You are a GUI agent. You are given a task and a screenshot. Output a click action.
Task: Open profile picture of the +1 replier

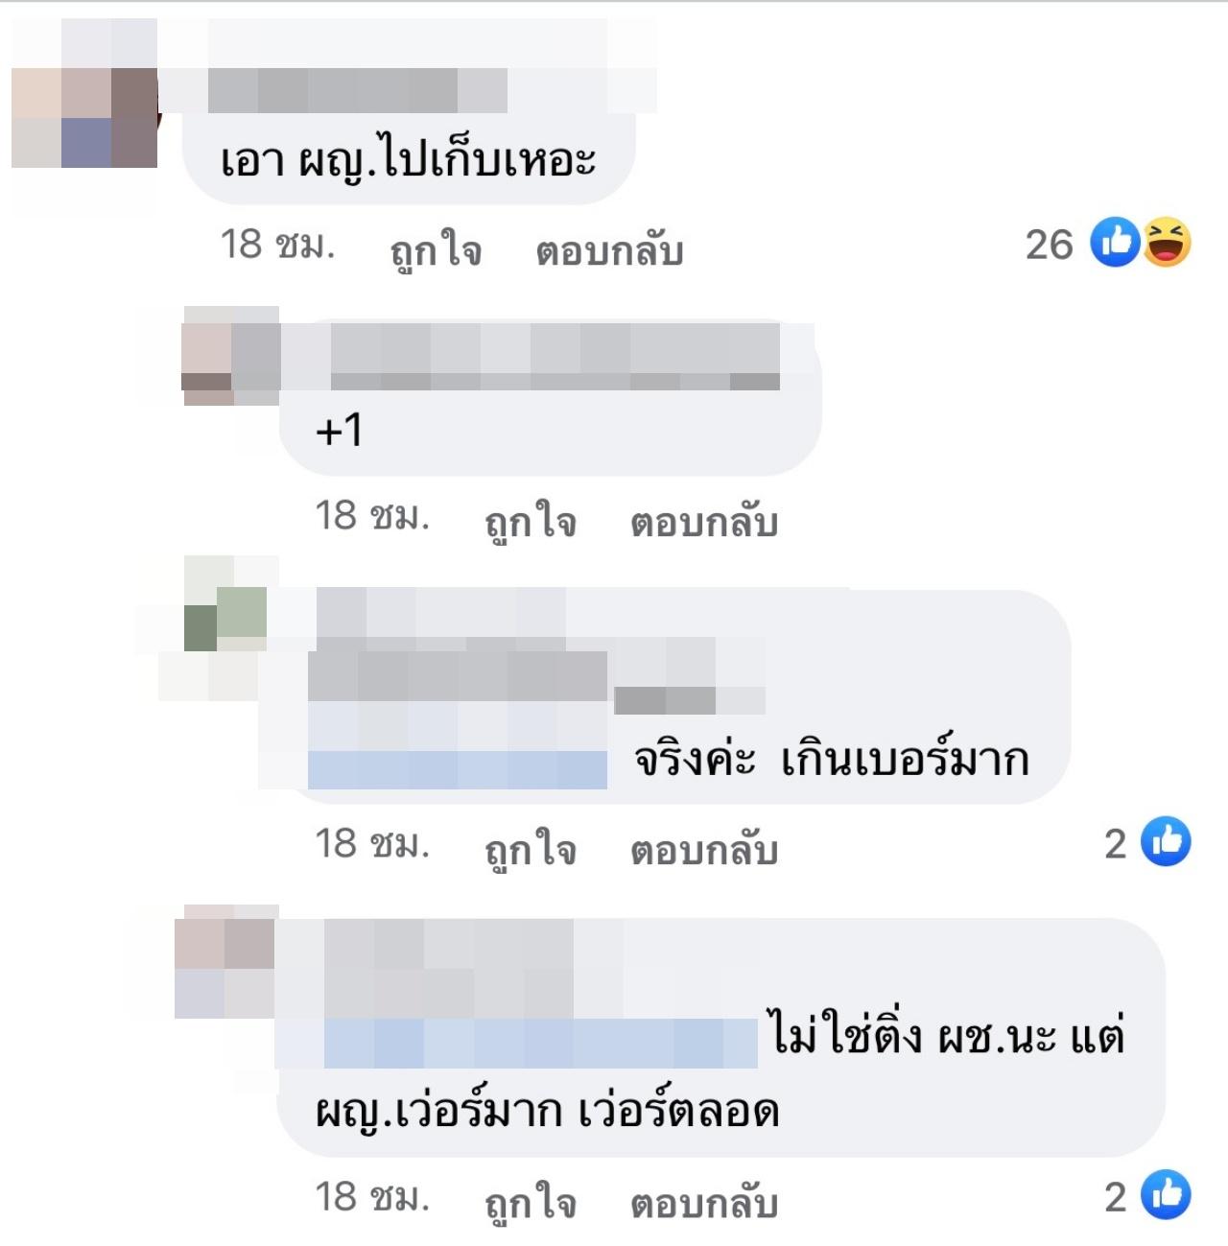[230, 356]
